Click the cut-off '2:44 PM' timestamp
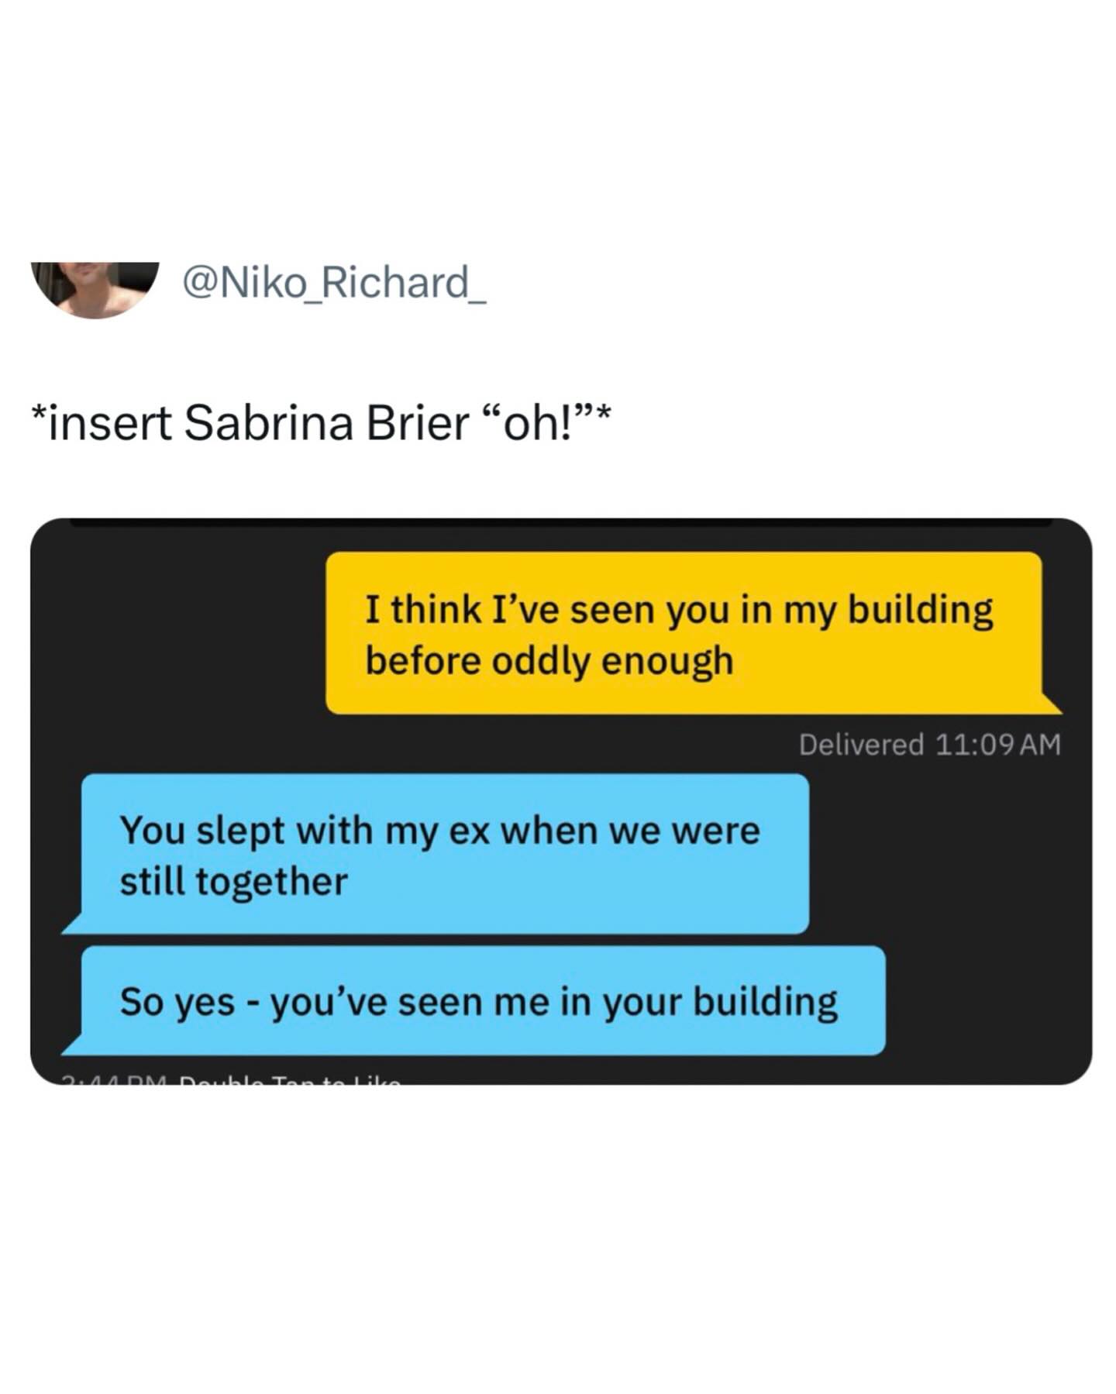The image size is (1116, 1394). (x=115, y=1079)
